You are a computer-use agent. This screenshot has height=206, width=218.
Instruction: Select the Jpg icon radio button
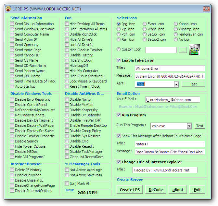(119, 24)
